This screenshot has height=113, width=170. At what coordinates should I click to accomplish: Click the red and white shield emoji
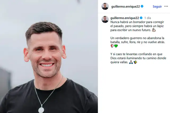pos(112,46)
